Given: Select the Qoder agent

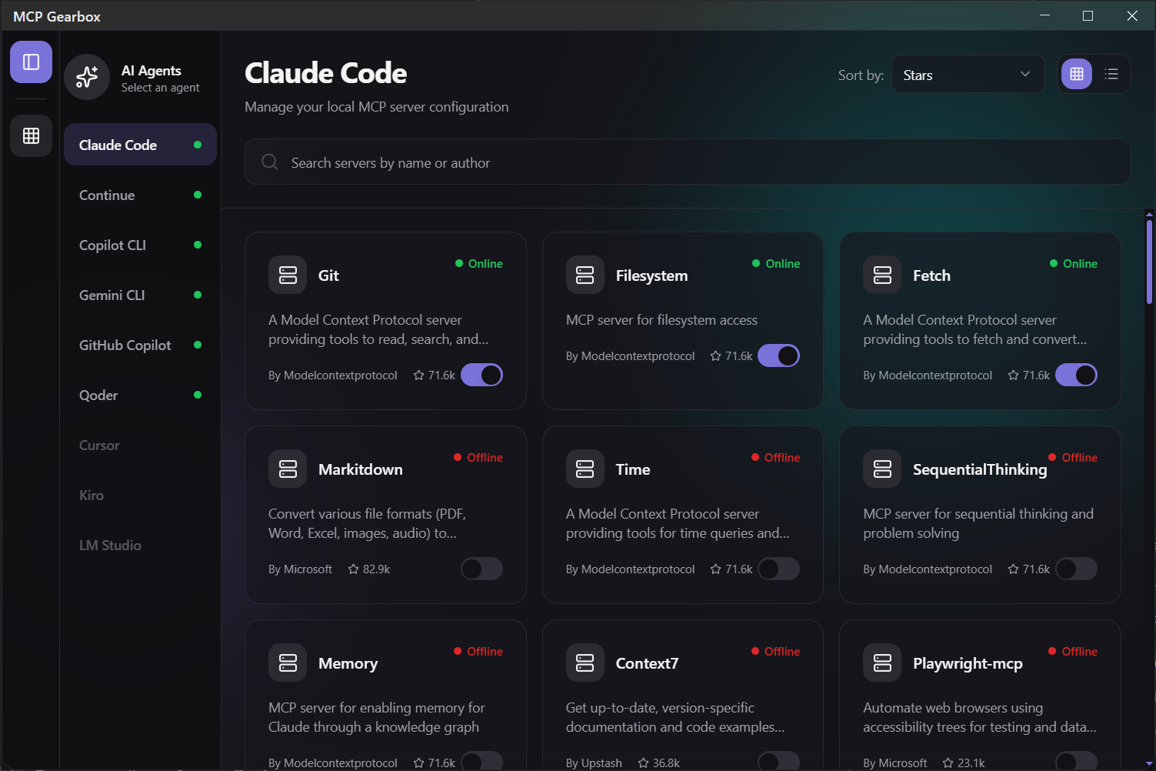Looking at the screenshot, I should [x=140, y=395].
